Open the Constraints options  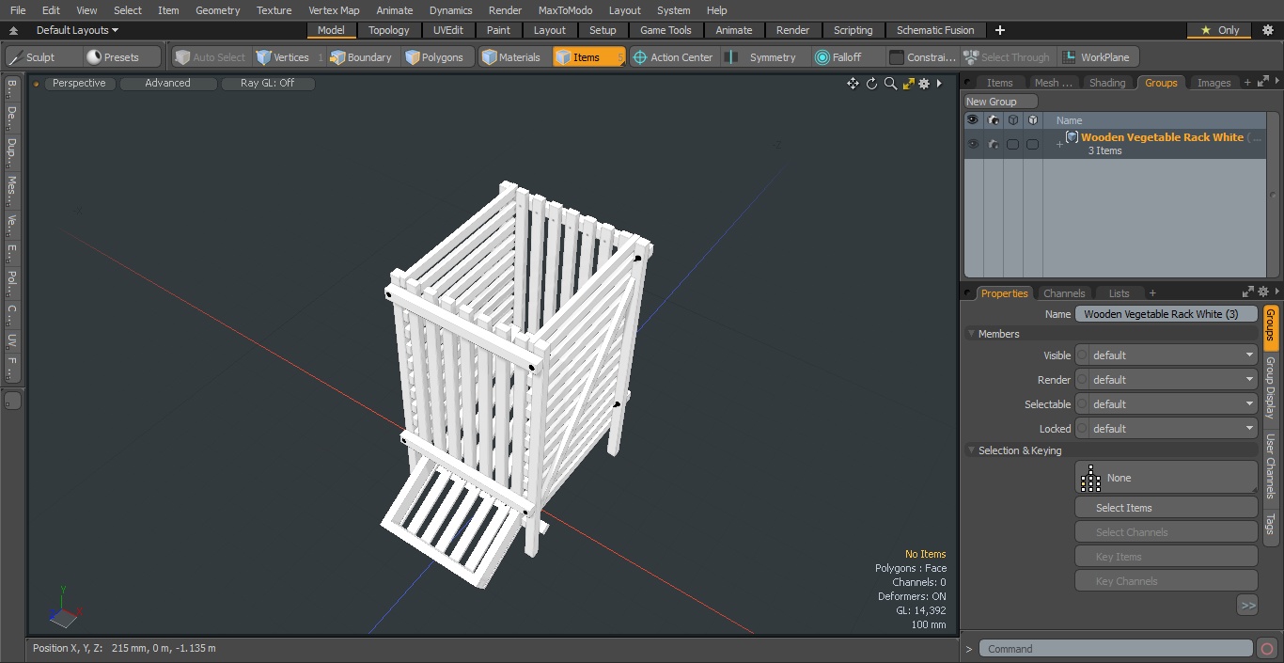[922, 57]
